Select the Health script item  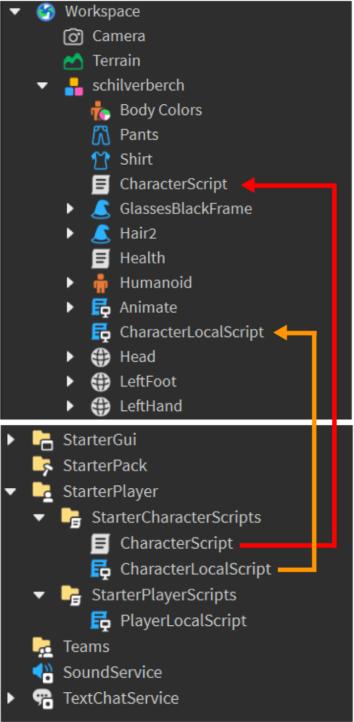coord(142,258)
